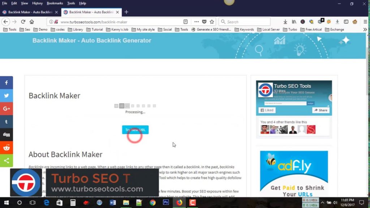Open My site style bookmarks folder
Viewport: 370px width, 208px height.
tap(143, 30)
